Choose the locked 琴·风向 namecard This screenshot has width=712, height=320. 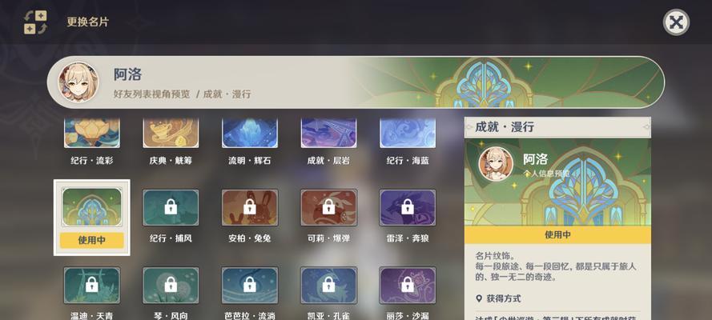(x=171, y=285)
